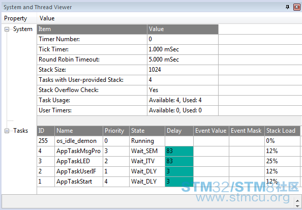Image resolution: width=302 pixels, height=210 pixels.
Task: Pin the System and Thread Viewer panel
Action: (x=287, y=7)
